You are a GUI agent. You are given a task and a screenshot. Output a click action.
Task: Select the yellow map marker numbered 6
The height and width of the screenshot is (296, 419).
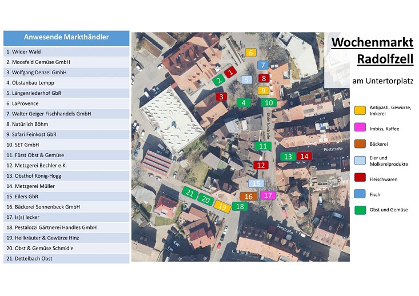[x=250, y=53]
